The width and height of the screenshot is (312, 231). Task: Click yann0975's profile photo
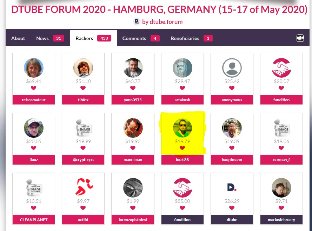133,68
